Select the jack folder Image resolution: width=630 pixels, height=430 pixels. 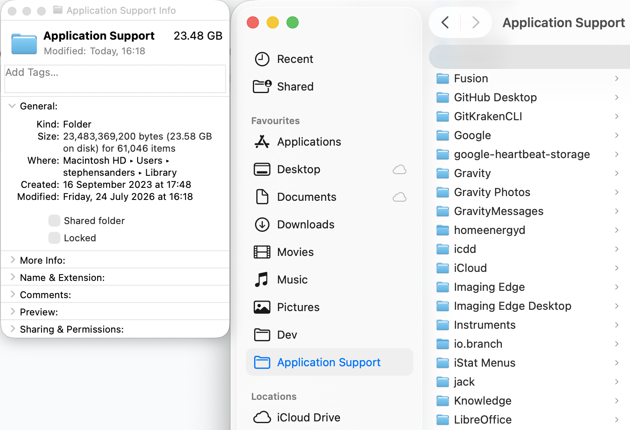(529, 382)
